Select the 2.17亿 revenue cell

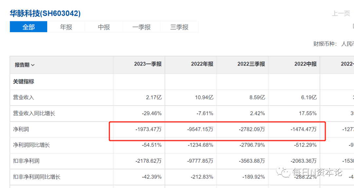click(x=154, y=97)
